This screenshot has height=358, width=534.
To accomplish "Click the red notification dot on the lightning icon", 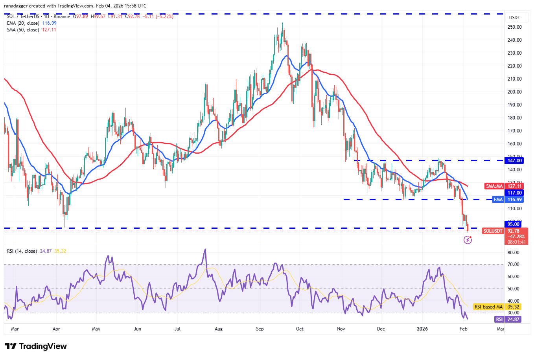I will click(x=470, y=237).
